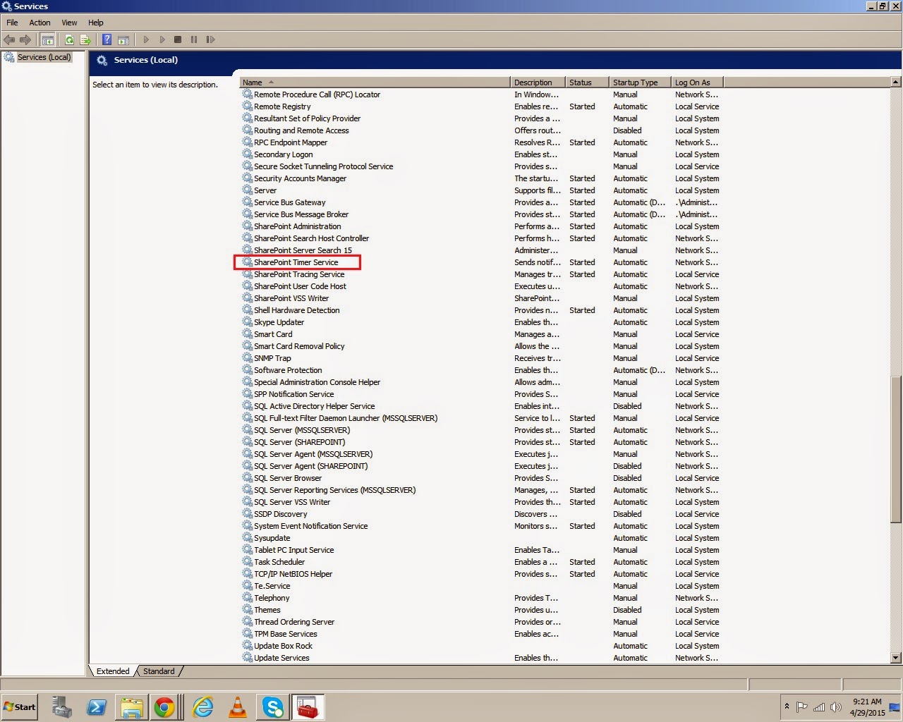The image size is (903, 722).
Task: Click the scrollbar up arrow of services list
Action: click(x=896, y=82)
